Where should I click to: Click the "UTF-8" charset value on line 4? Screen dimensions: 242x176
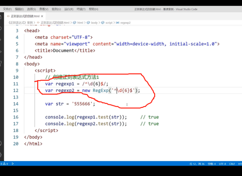[81, 37]
